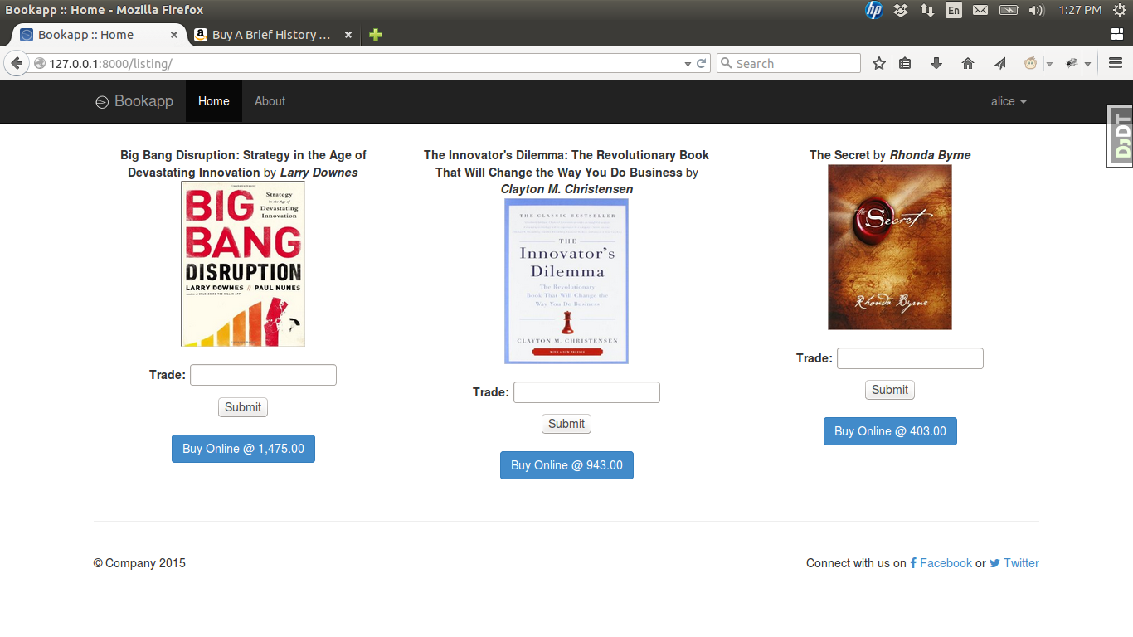Click the Bookapp brand logo

pyautogui.click(x=134, y=101)
